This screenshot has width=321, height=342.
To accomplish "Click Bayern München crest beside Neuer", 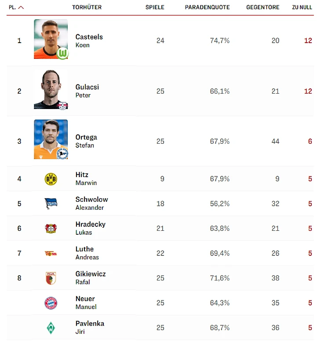I will click(51, 303).
